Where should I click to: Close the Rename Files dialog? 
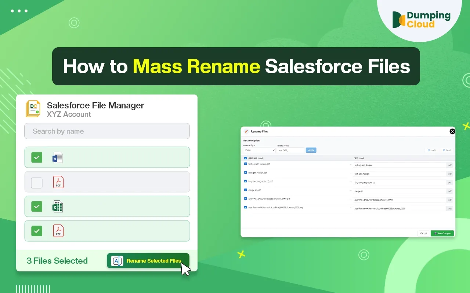452,131
